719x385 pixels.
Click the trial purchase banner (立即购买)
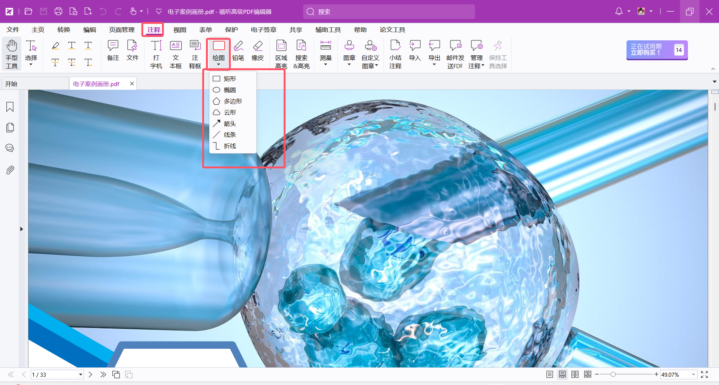point(657,50)
